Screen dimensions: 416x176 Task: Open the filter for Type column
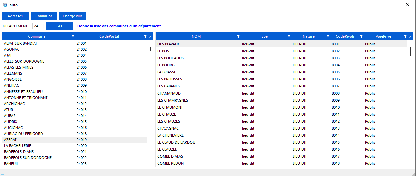(x=289, y=36)
